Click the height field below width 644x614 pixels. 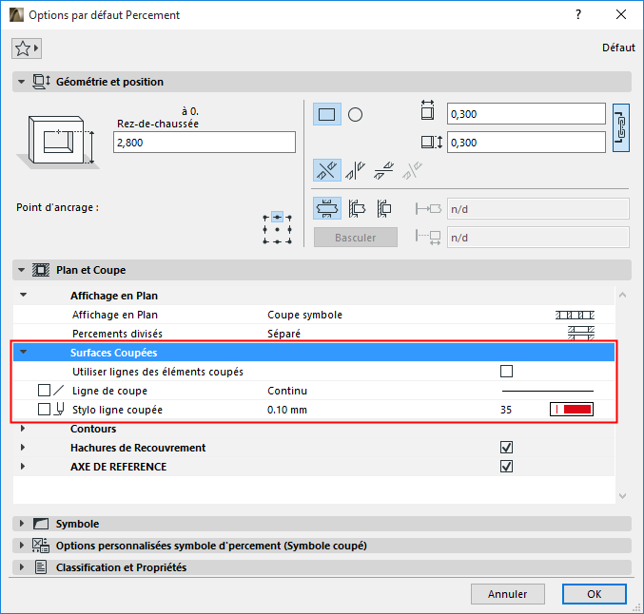[526, 143]
